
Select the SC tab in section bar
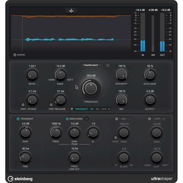point(92,109)
